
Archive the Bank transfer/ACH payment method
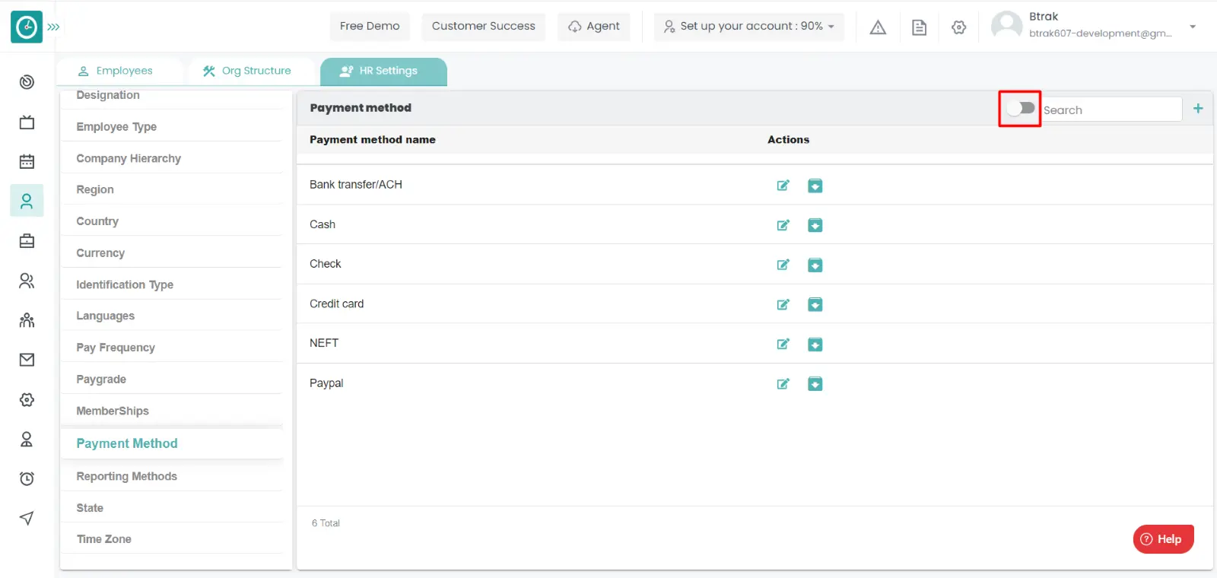[x=815, y=186]
